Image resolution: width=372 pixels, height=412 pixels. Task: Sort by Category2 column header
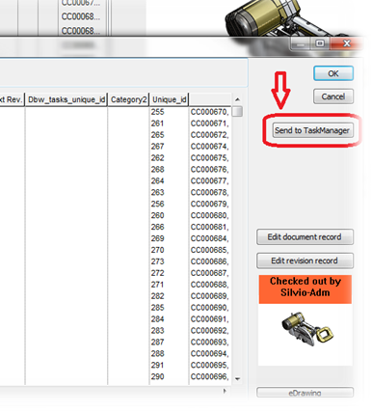pos(128,99)
